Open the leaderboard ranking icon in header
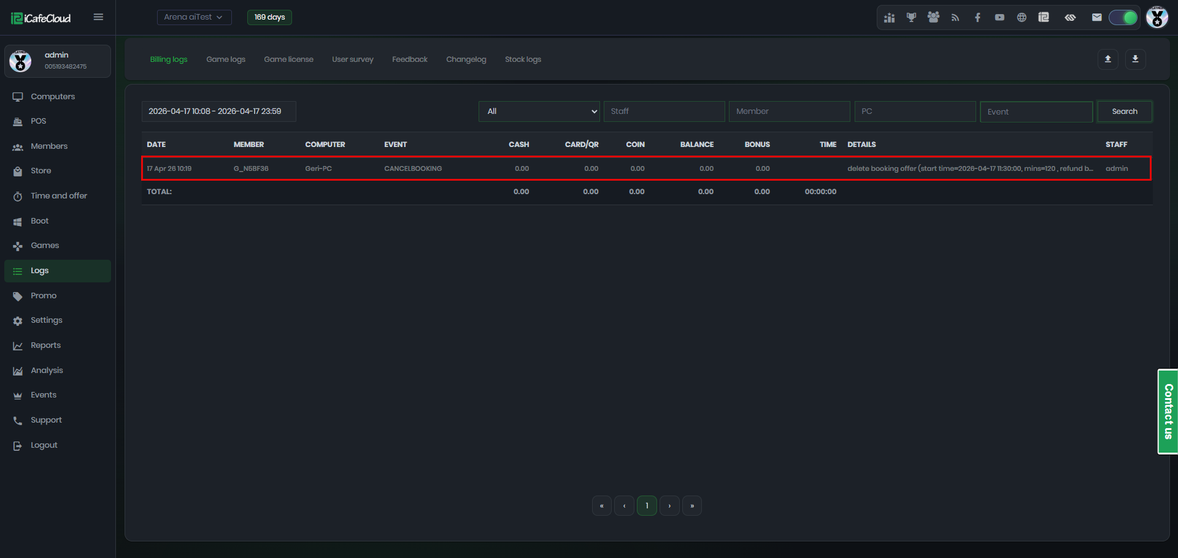Image resolution: width=1178 pixels, height=558 pixels. pyautogui.click(x=889, y=18)
